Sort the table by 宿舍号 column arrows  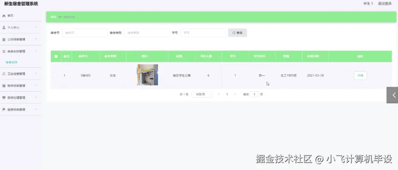coord(90,57)
